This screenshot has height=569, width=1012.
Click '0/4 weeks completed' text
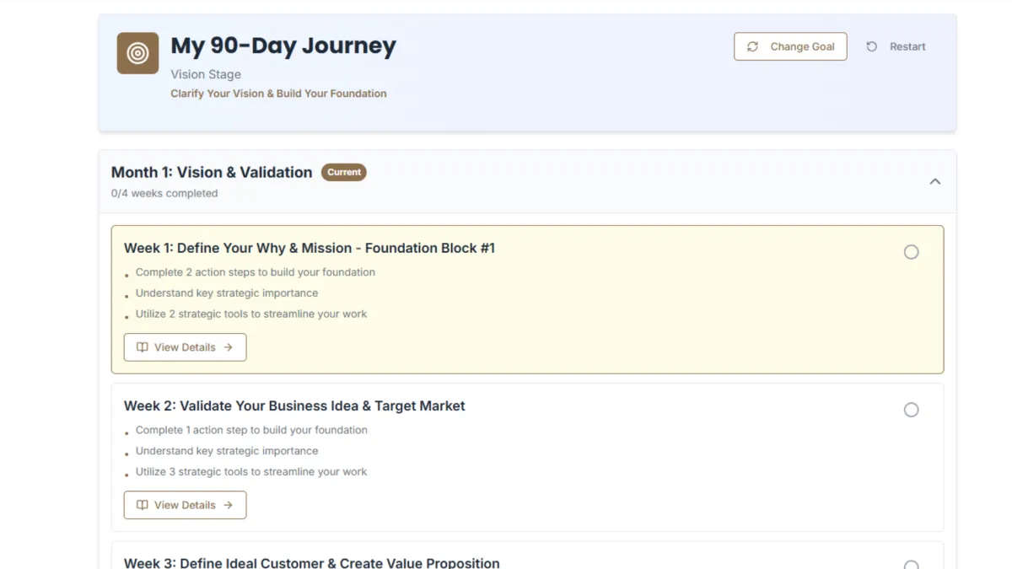(164, 193)
